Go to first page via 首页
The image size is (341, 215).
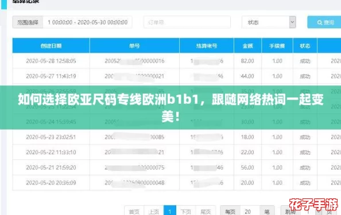point(134,211)
